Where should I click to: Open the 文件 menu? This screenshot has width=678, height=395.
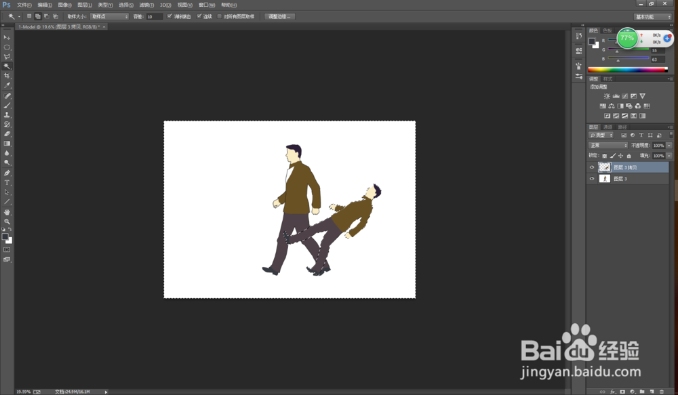point(24,5)
